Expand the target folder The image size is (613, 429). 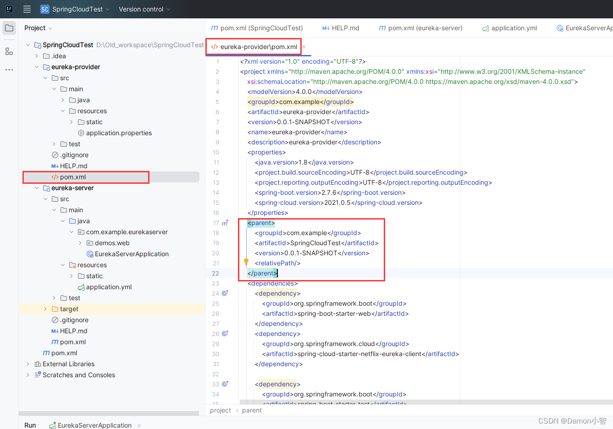click(45, 309)
